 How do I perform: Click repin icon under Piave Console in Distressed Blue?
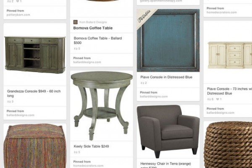(142, 83)
